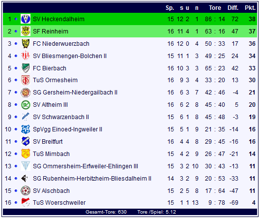Click the blue dot beside rank 1
The width and height of the screenshot is (259, 218).
point(16,19)
